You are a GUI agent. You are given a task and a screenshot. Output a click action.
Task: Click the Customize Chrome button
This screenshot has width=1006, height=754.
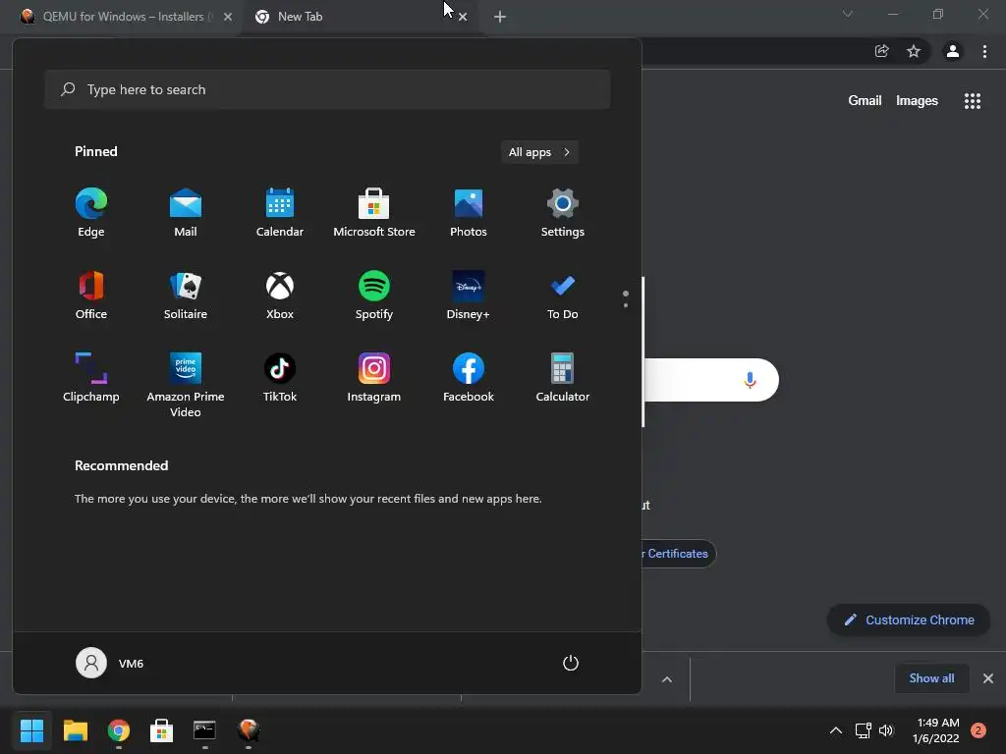click(909, 620)
